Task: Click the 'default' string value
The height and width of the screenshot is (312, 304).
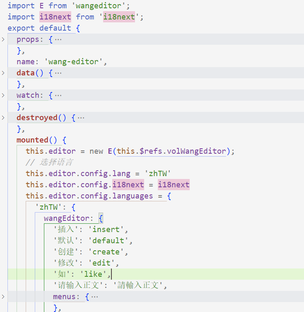Action: [x=108, y=241]
